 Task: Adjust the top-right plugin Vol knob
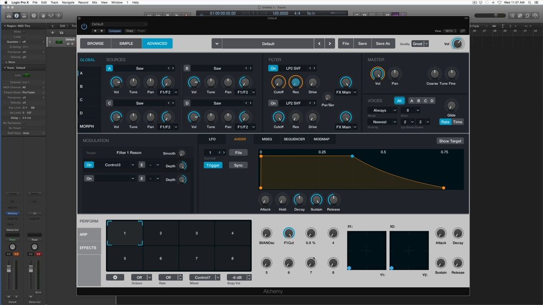[458, 43]
